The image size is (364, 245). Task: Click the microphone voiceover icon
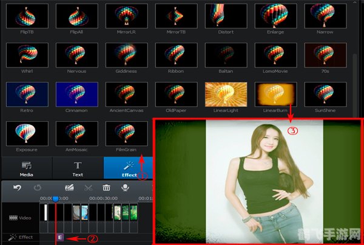[125, 188]
